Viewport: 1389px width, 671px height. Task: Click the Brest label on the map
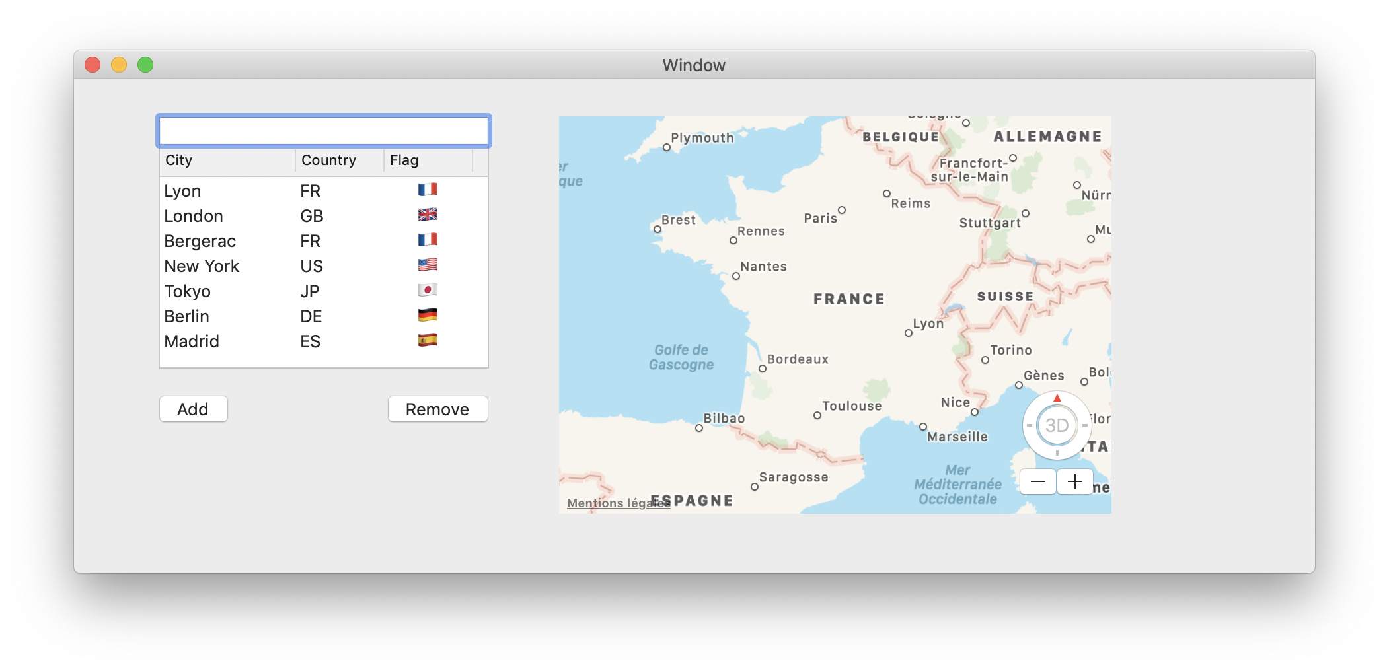(678, 220)
